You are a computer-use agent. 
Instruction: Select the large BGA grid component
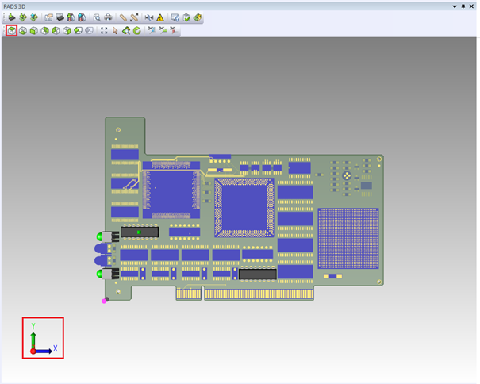[x=348, y=239]
